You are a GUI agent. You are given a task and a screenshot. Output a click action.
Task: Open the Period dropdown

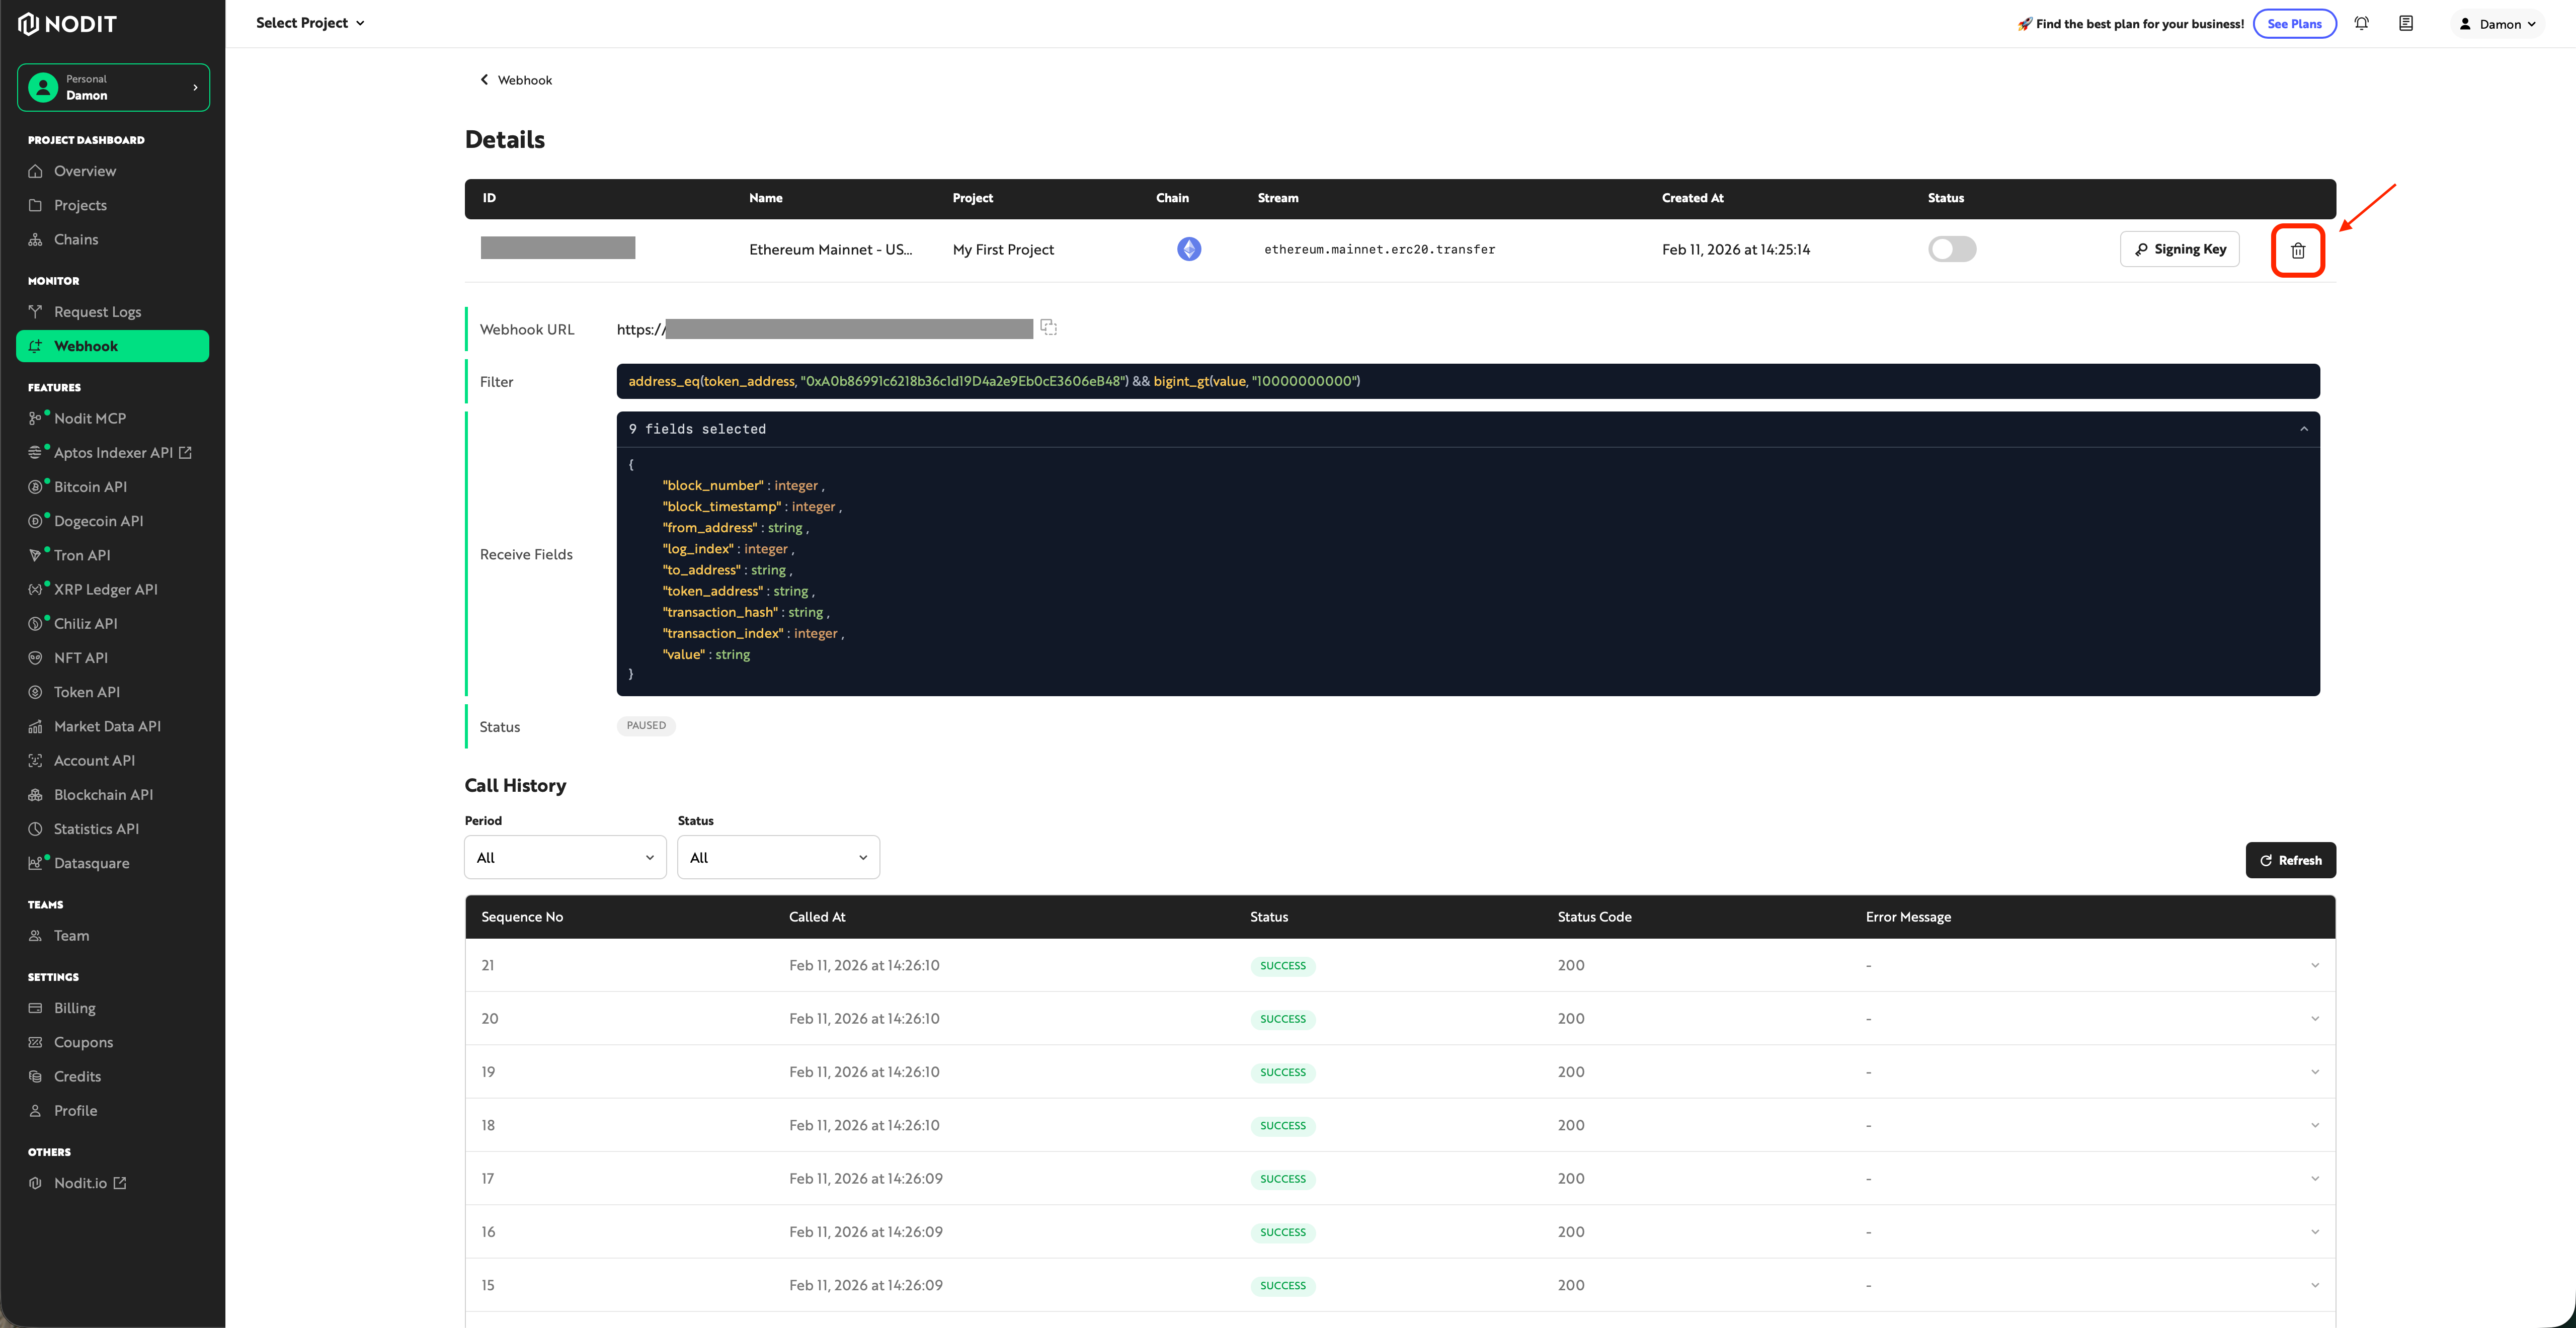(565, 857)
